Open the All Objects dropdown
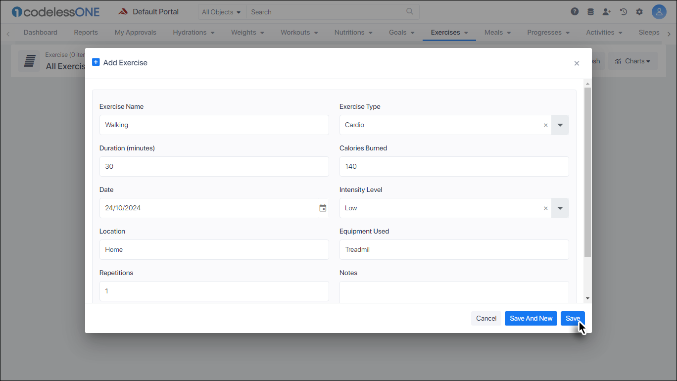The height and width of the screenshot is (381, 677). pyautogui.click(x=221, y=11)
